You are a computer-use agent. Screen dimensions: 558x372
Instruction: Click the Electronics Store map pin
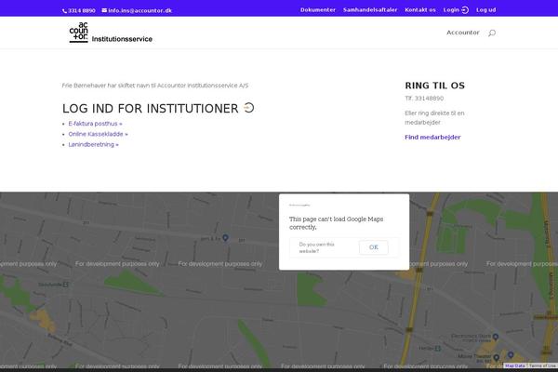[x=496, y=337]
